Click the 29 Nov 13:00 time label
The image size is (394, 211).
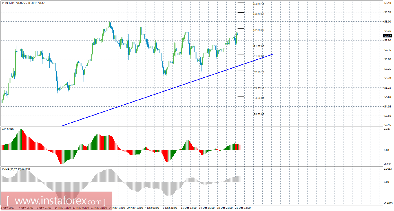pyautogui.click(x=134, y=208)
